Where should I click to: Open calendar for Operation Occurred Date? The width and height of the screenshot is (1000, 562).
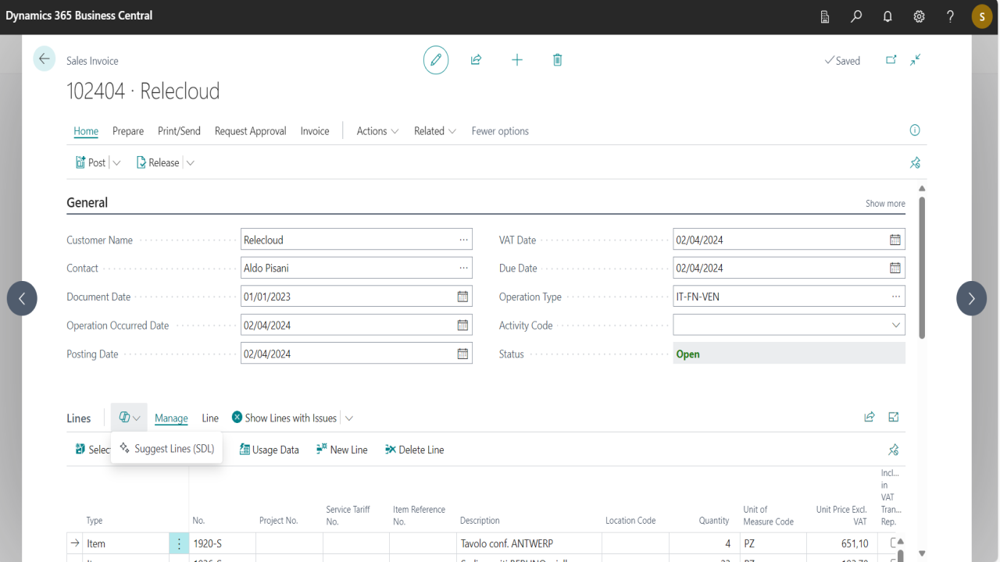(462, 325)
